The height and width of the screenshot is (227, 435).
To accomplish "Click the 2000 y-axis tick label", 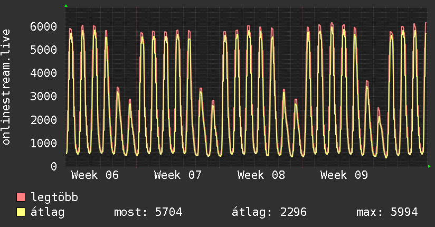I will pyautogui.click(x=44, y=120).
